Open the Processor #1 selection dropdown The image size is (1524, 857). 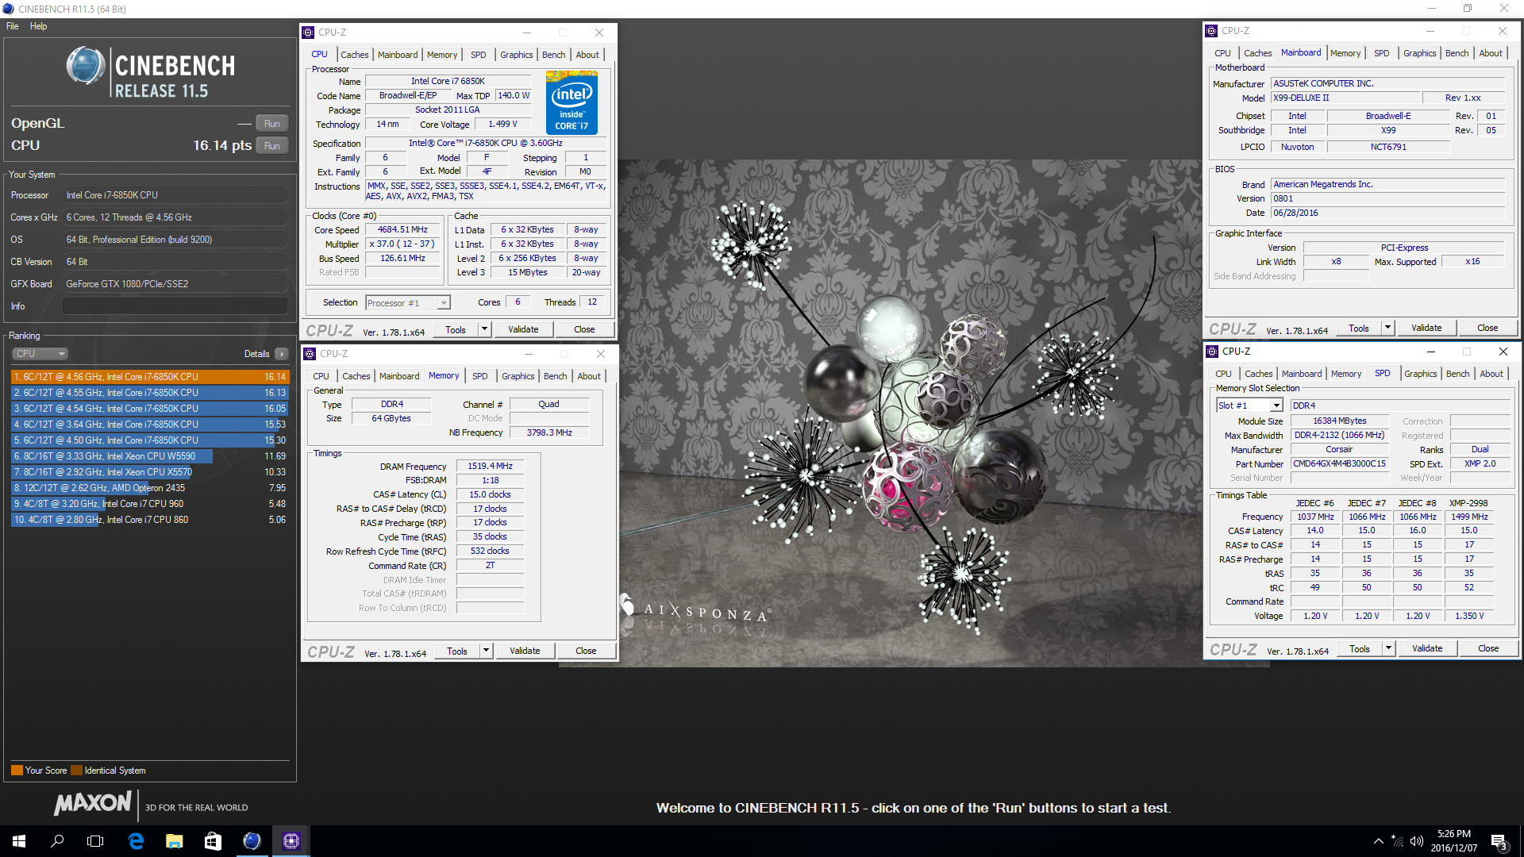click(x=408, y=303)
